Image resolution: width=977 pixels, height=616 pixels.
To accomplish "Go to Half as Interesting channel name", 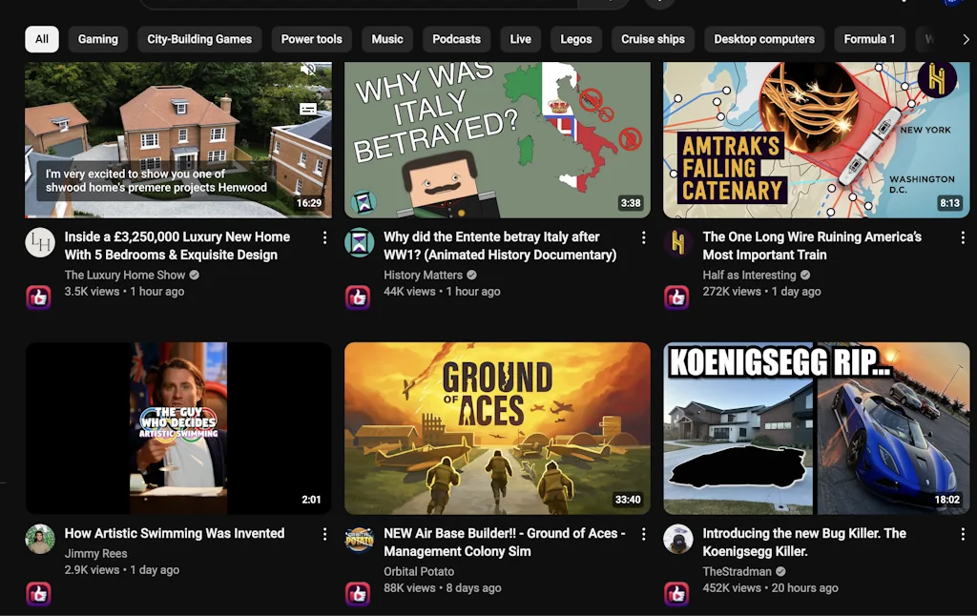I will coord(750,275).
